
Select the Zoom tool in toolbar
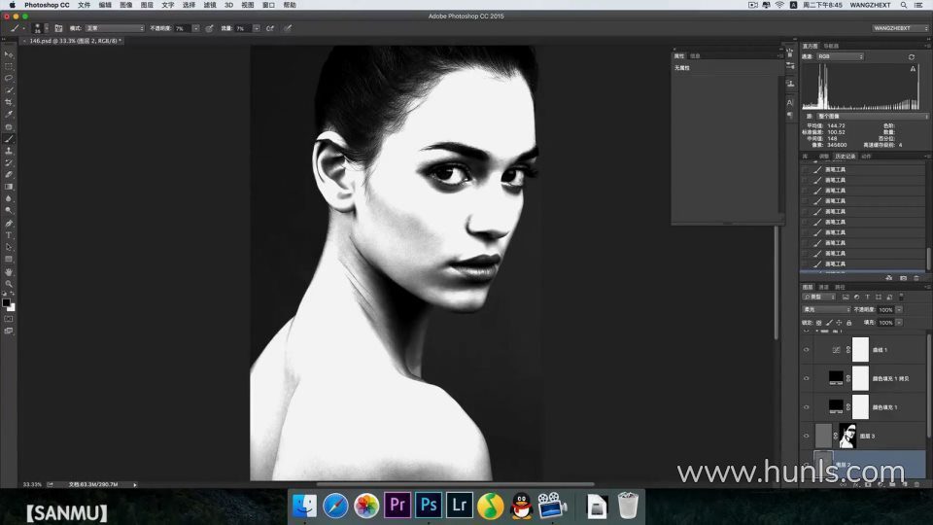point(9,284)
